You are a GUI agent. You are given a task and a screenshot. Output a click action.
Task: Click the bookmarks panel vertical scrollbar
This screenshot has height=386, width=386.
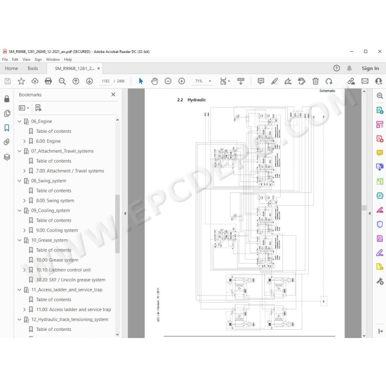(117, 224)
